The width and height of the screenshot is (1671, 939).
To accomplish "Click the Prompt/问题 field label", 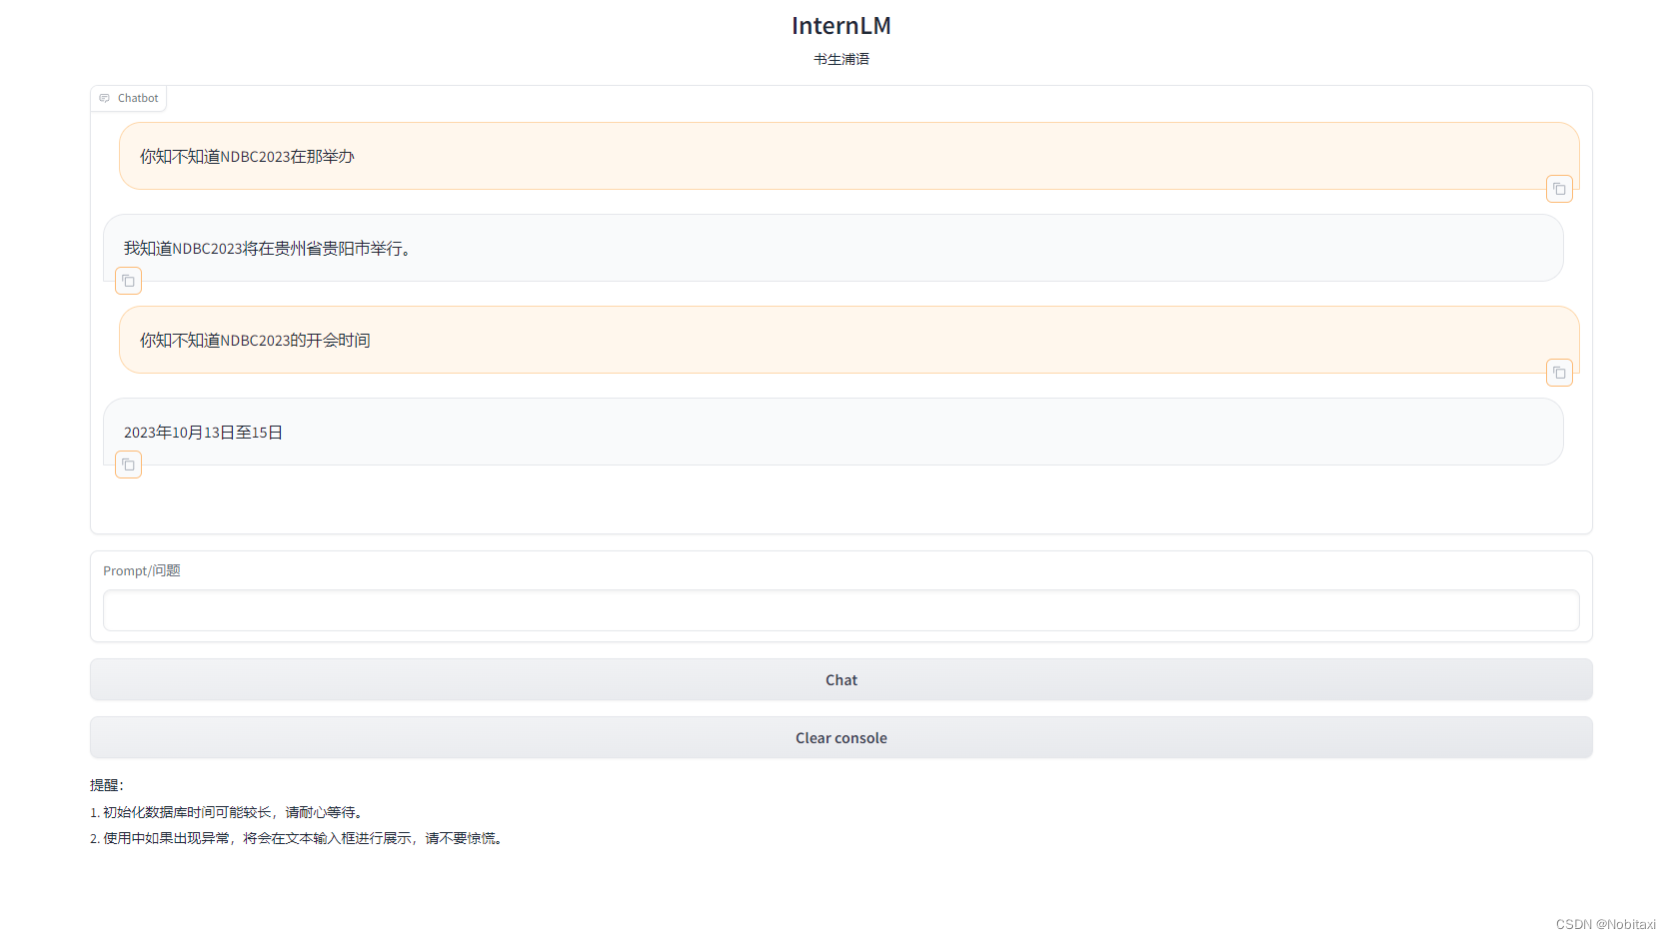I will (x=142, y=570).
